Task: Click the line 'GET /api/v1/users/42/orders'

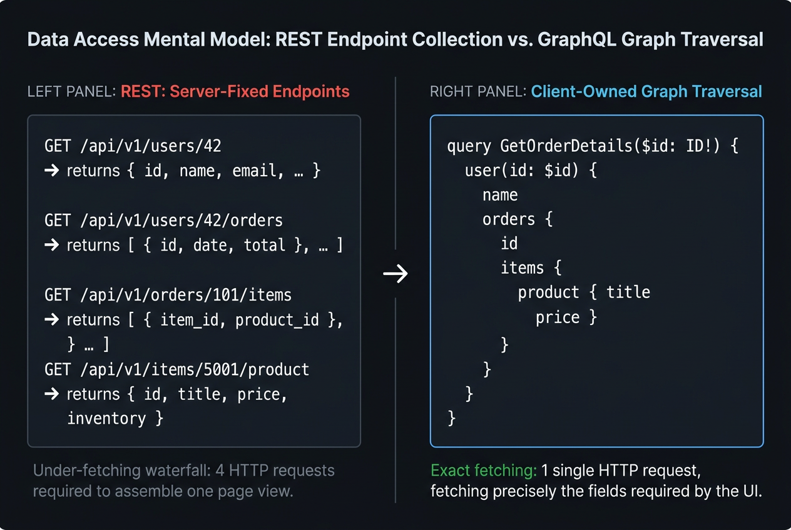Action: point(163,221)
